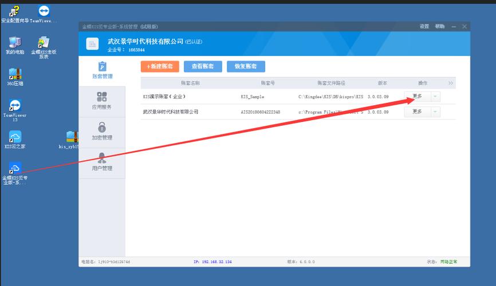Click the 账套号 column header
496x286 pixels.
click(267, 83)
